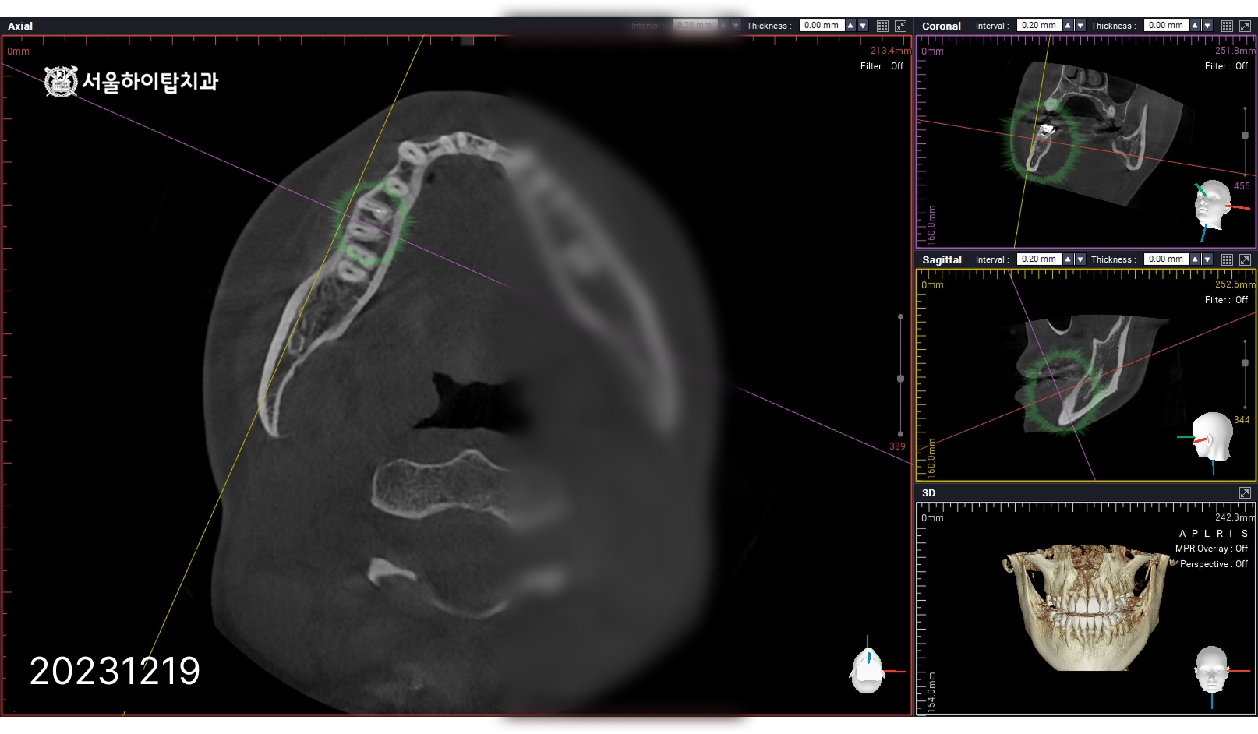1258x734 pixels.
Task: Click the Axial Thickness input field
Action: (822, 26)
